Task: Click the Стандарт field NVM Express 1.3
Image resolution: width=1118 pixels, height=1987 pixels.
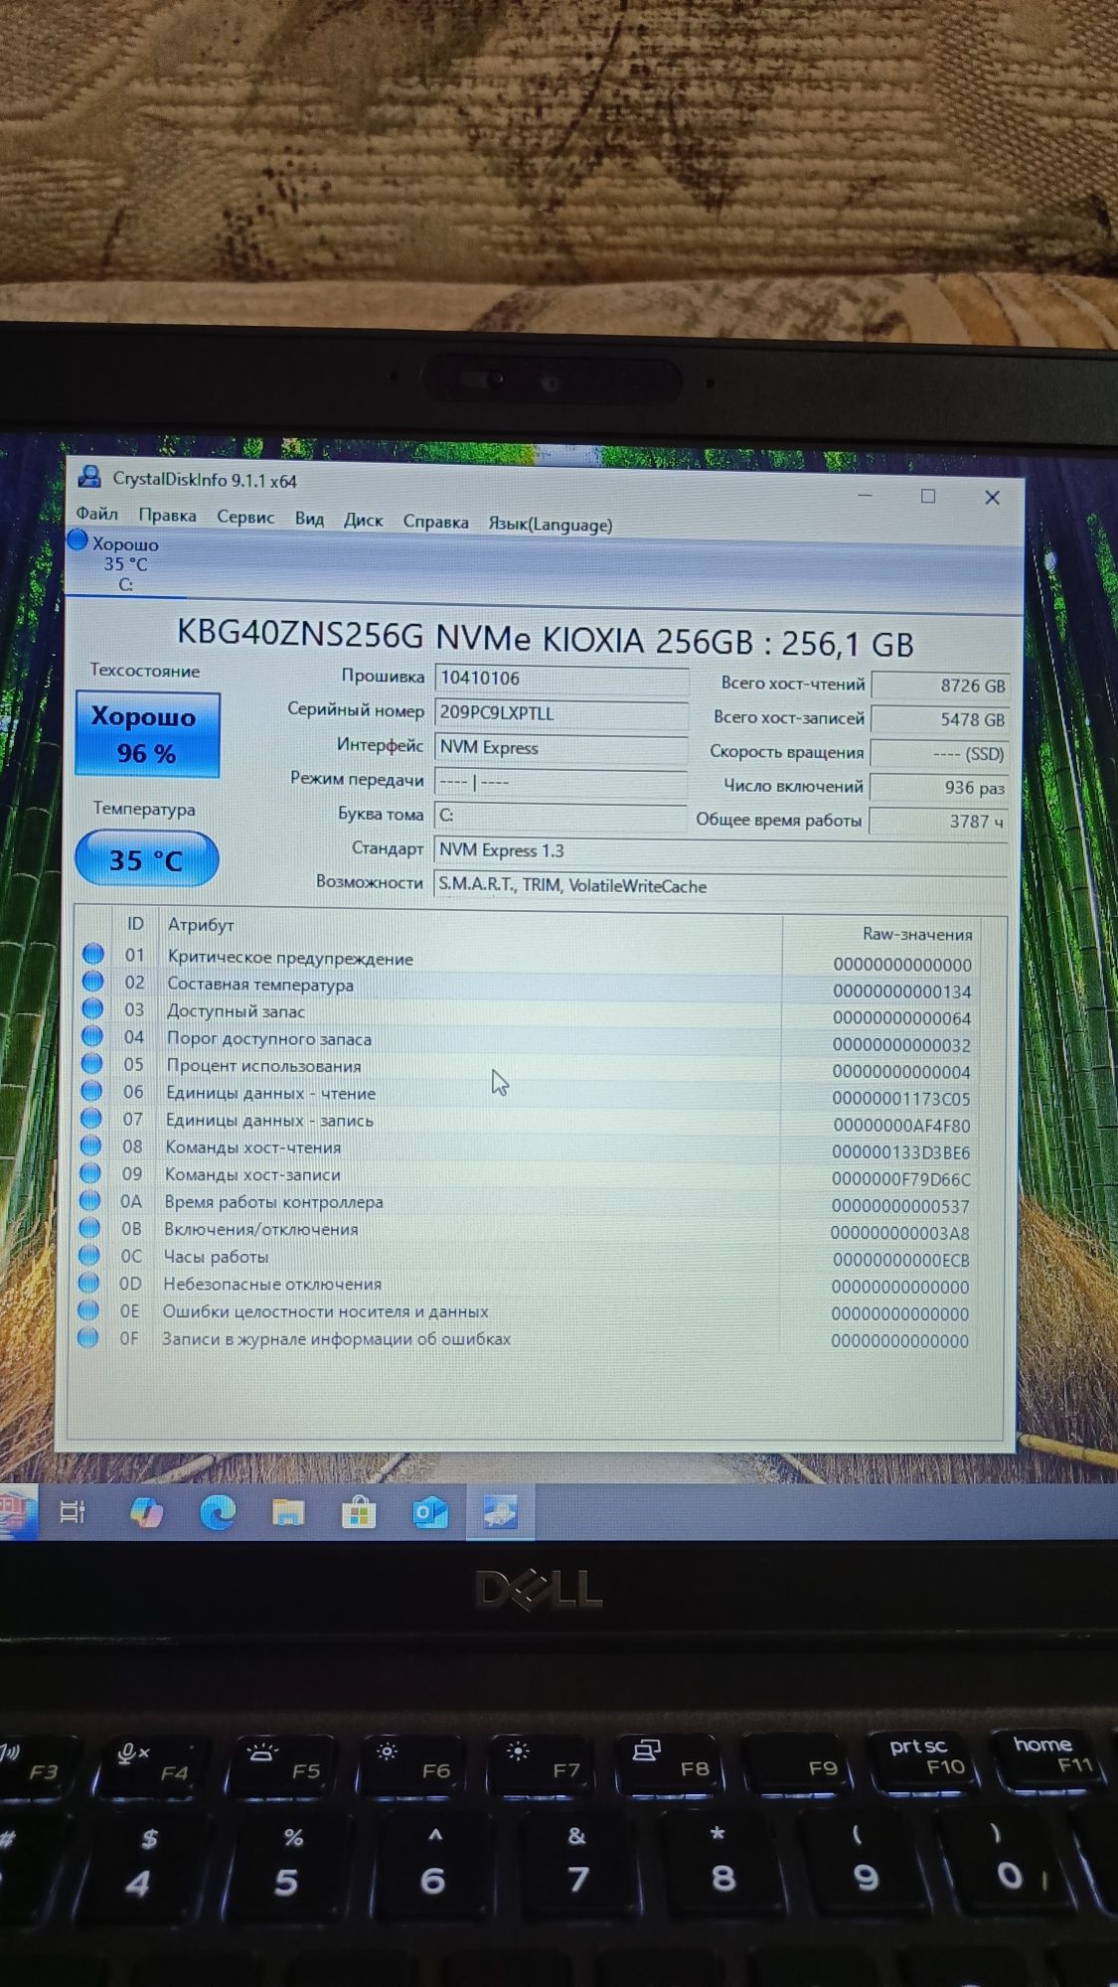Action: click(720, 851)
